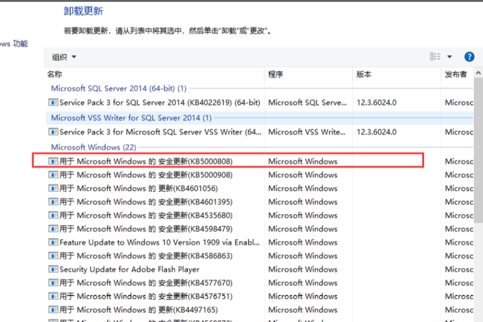The image size is (483, 322).
Task: Select Feature Update to Windows 10 Version 1909
Action: pos(159,242)
